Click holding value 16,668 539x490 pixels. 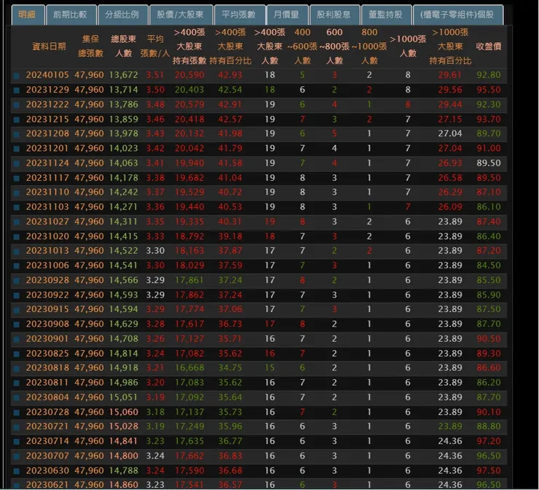coord(189,367)
